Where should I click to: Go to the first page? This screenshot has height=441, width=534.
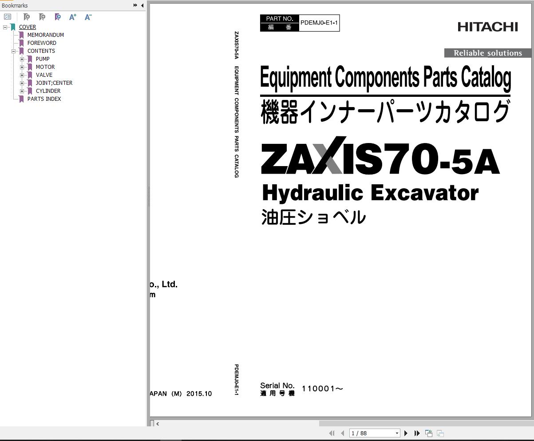tap(332, 433)
